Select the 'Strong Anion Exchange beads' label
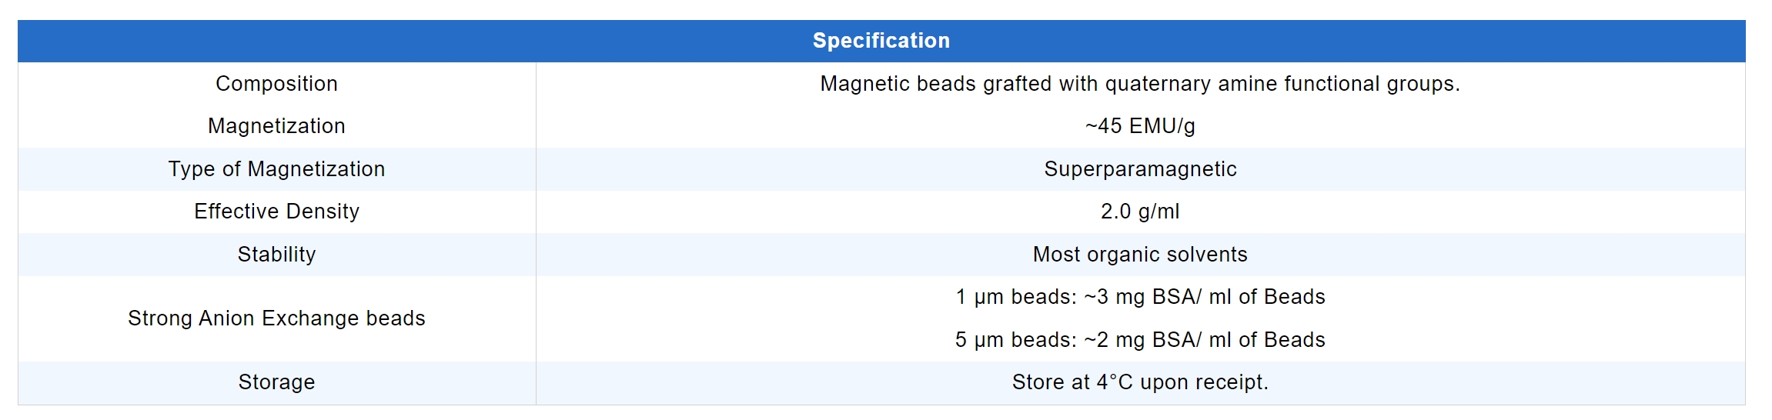 pos(276,318)
